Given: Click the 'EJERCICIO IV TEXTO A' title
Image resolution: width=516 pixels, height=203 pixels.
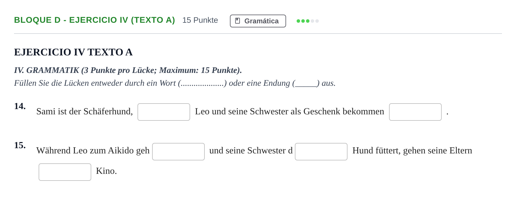Looking at the screenshot, I should tap(73, 52).
